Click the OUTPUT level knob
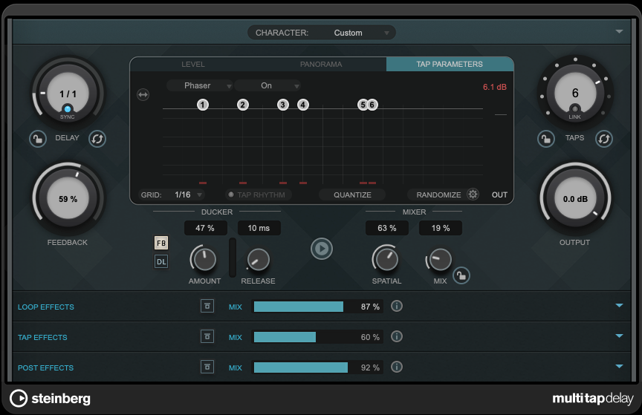 [x=575, y=198]
